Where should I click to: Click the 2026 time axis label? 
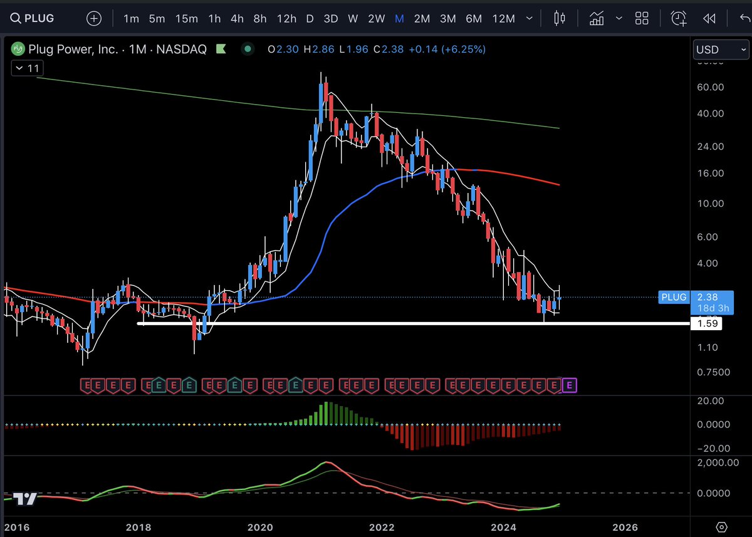[x=625, y=527]
